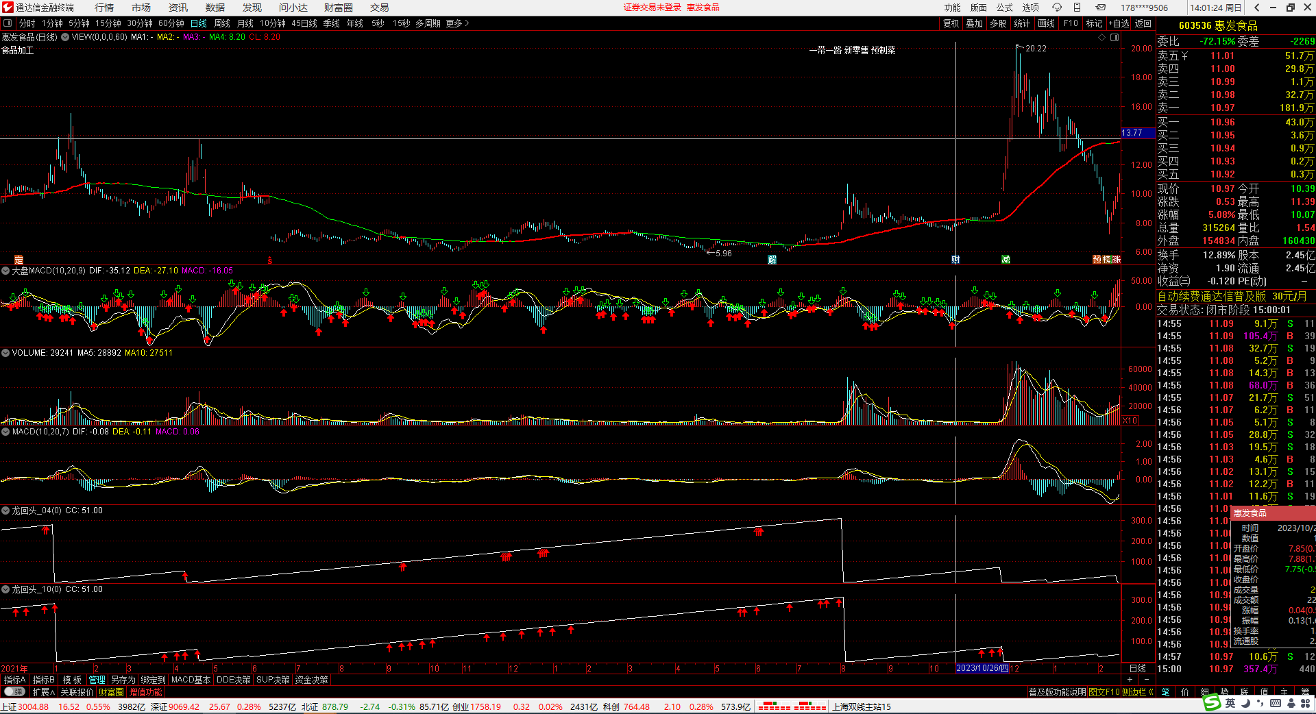This screenshot has width=1316, height=714.
Task: Toggle 复权 price adjustment
Action: click(951, 23)
